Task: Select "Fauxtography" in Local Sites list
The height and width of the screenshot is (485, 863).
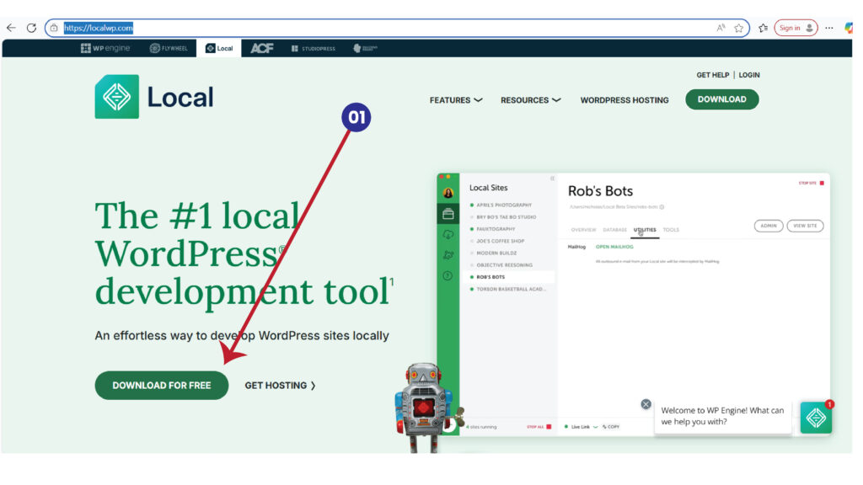Action: click(x=496, y=229)
